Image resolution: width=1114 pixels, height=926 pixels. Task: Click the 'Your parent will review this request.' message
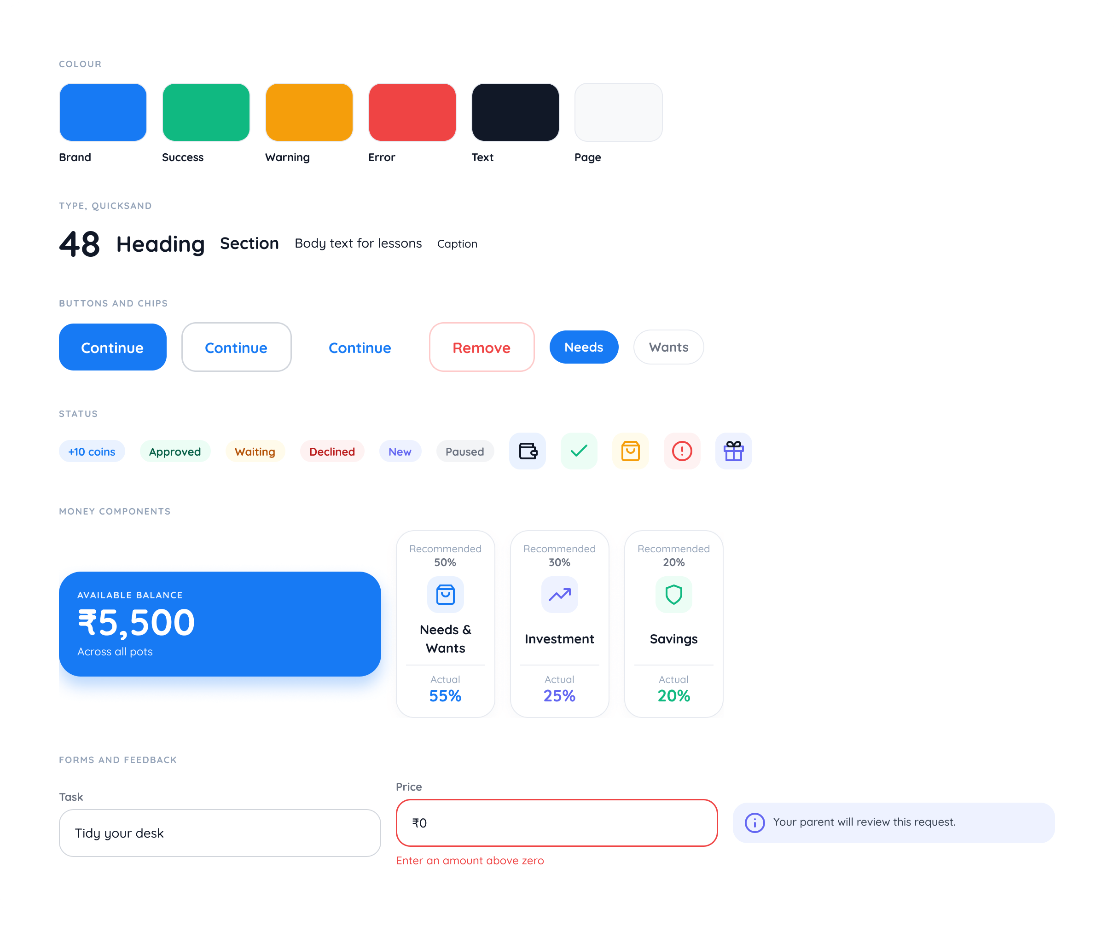click(864, 822)
